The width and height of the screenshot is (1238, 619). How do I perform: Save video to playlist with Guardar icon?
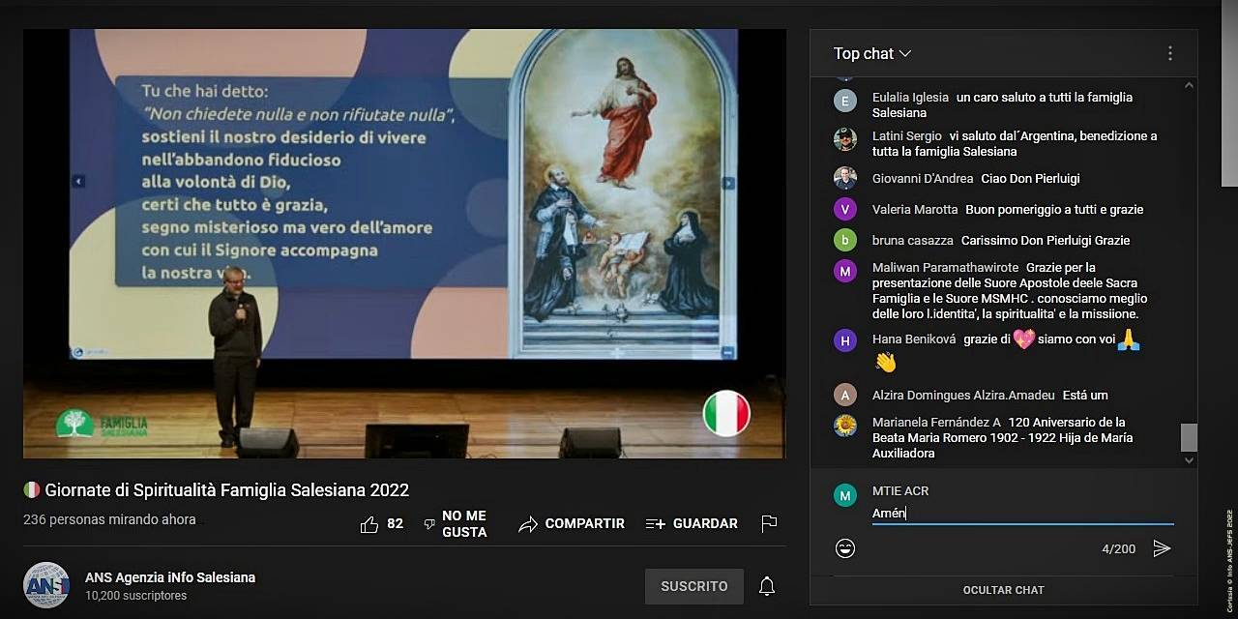coord(655,524)
